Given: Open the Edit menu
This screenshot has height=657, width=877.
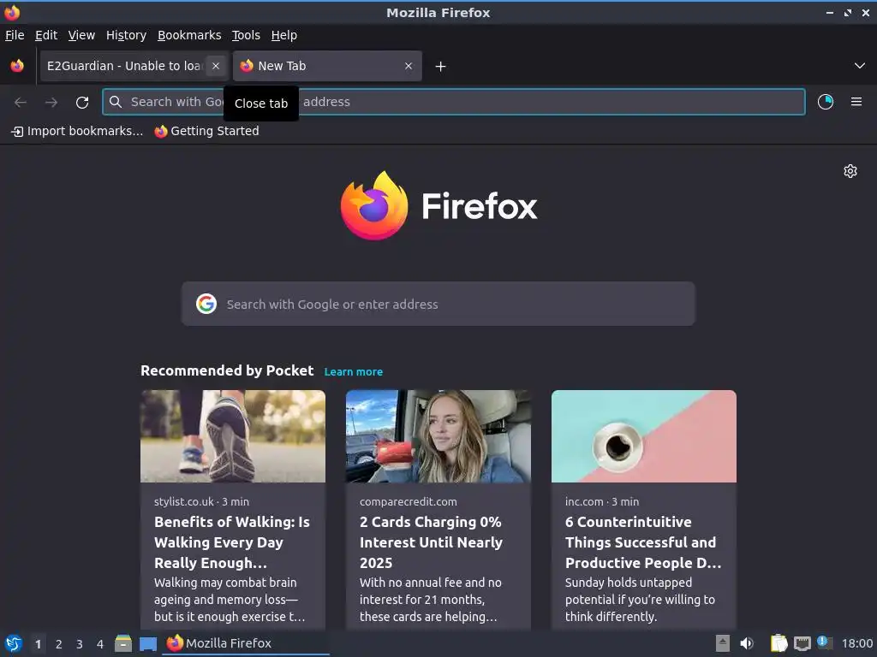Looking at the screenshot, I should pos(46,35).
